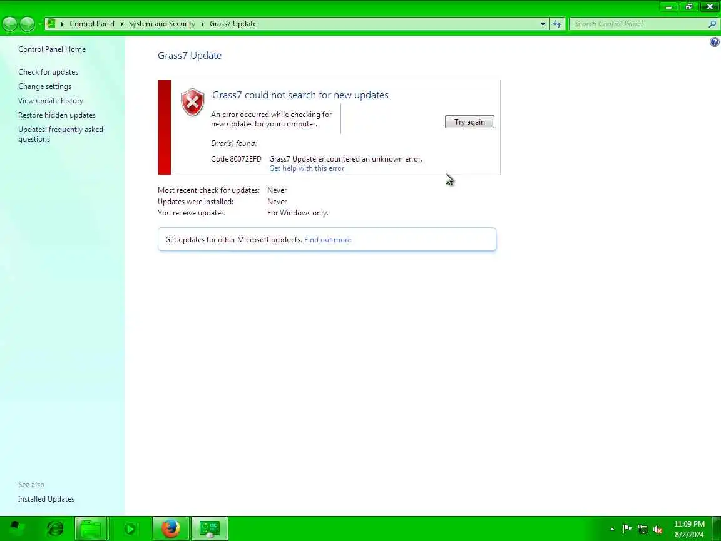Click 'For Windows only.' text
The height and width of the screenshot is (541, 721).
pos(297,213)
